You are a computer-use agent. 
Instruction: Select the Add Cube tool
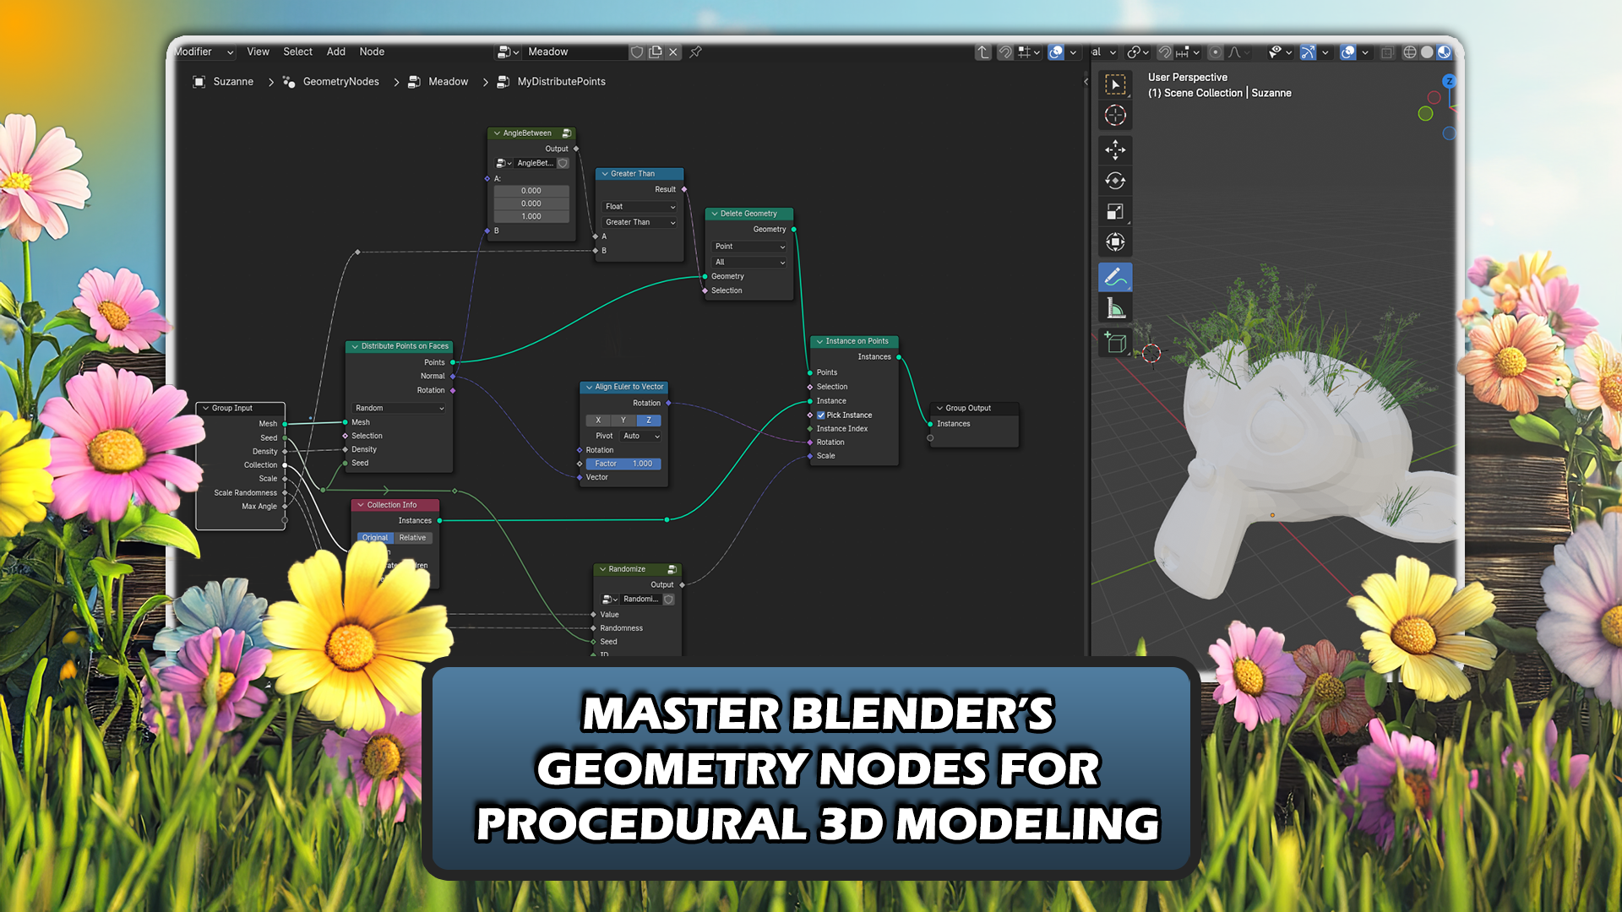(x=1115, y=343)
